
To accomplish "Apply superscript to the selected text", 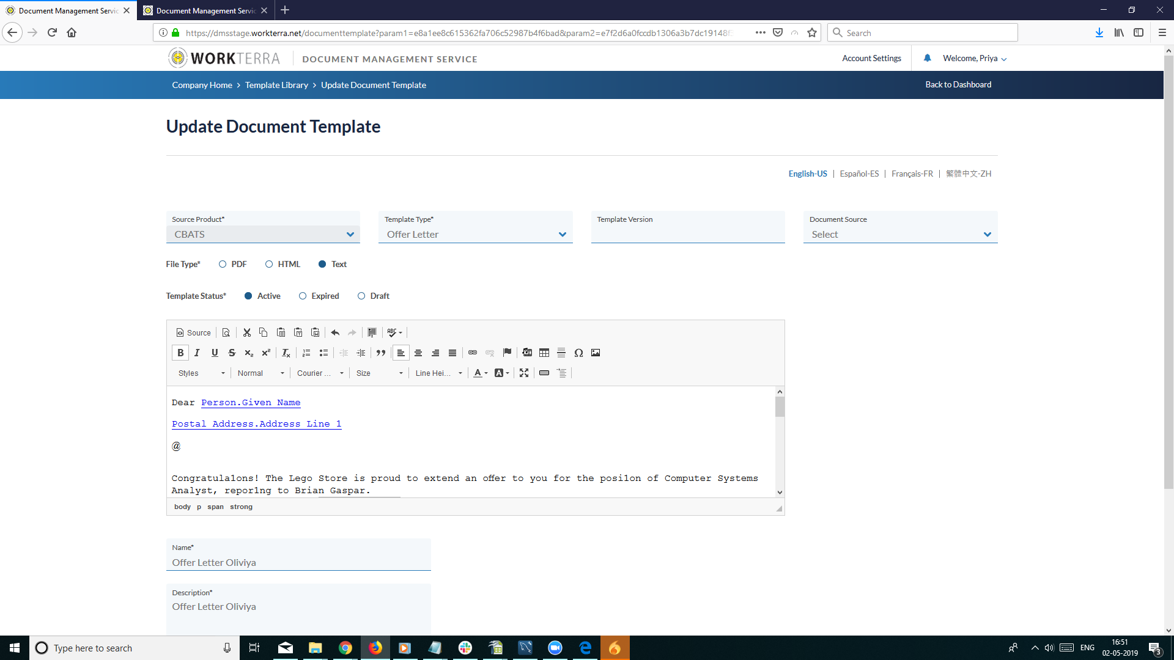I will [265, 353].
